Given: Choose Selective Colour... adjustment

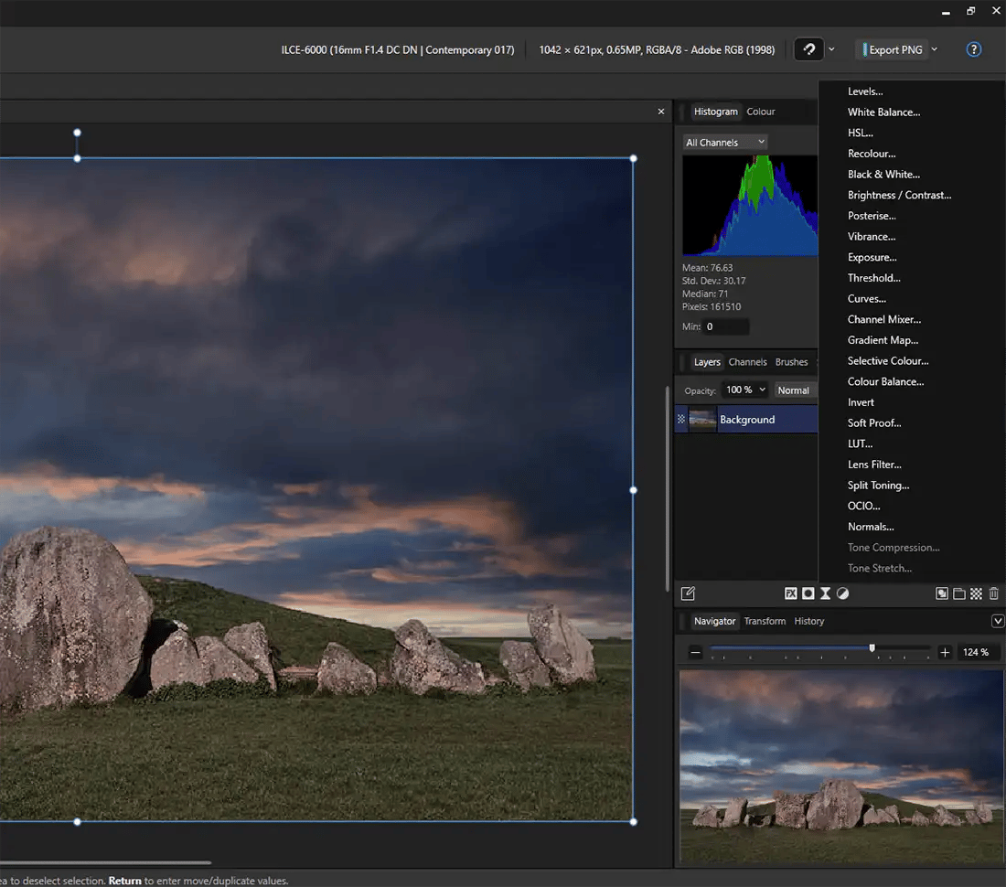Looking at the screenshot, I should click(x=888, y=361).
